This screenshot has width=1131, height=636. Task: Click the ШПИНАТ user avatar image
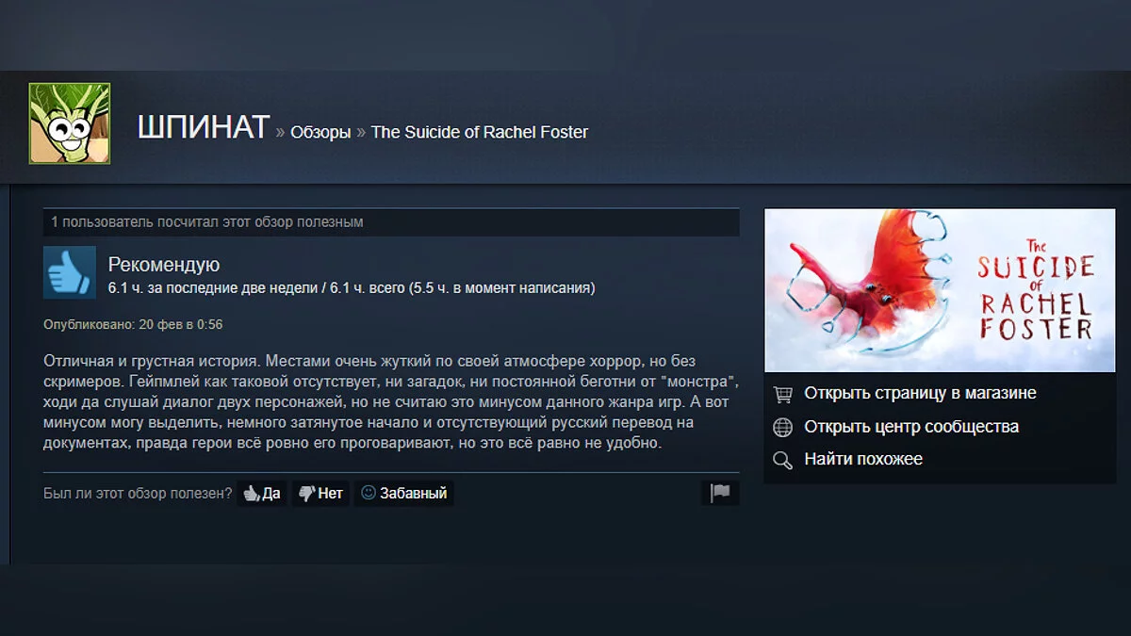point(70,123)
